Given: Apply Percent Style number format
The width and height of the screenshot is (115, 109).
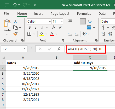Looking at the screenshot, I should pyautogui.click(x=113, y=28).
